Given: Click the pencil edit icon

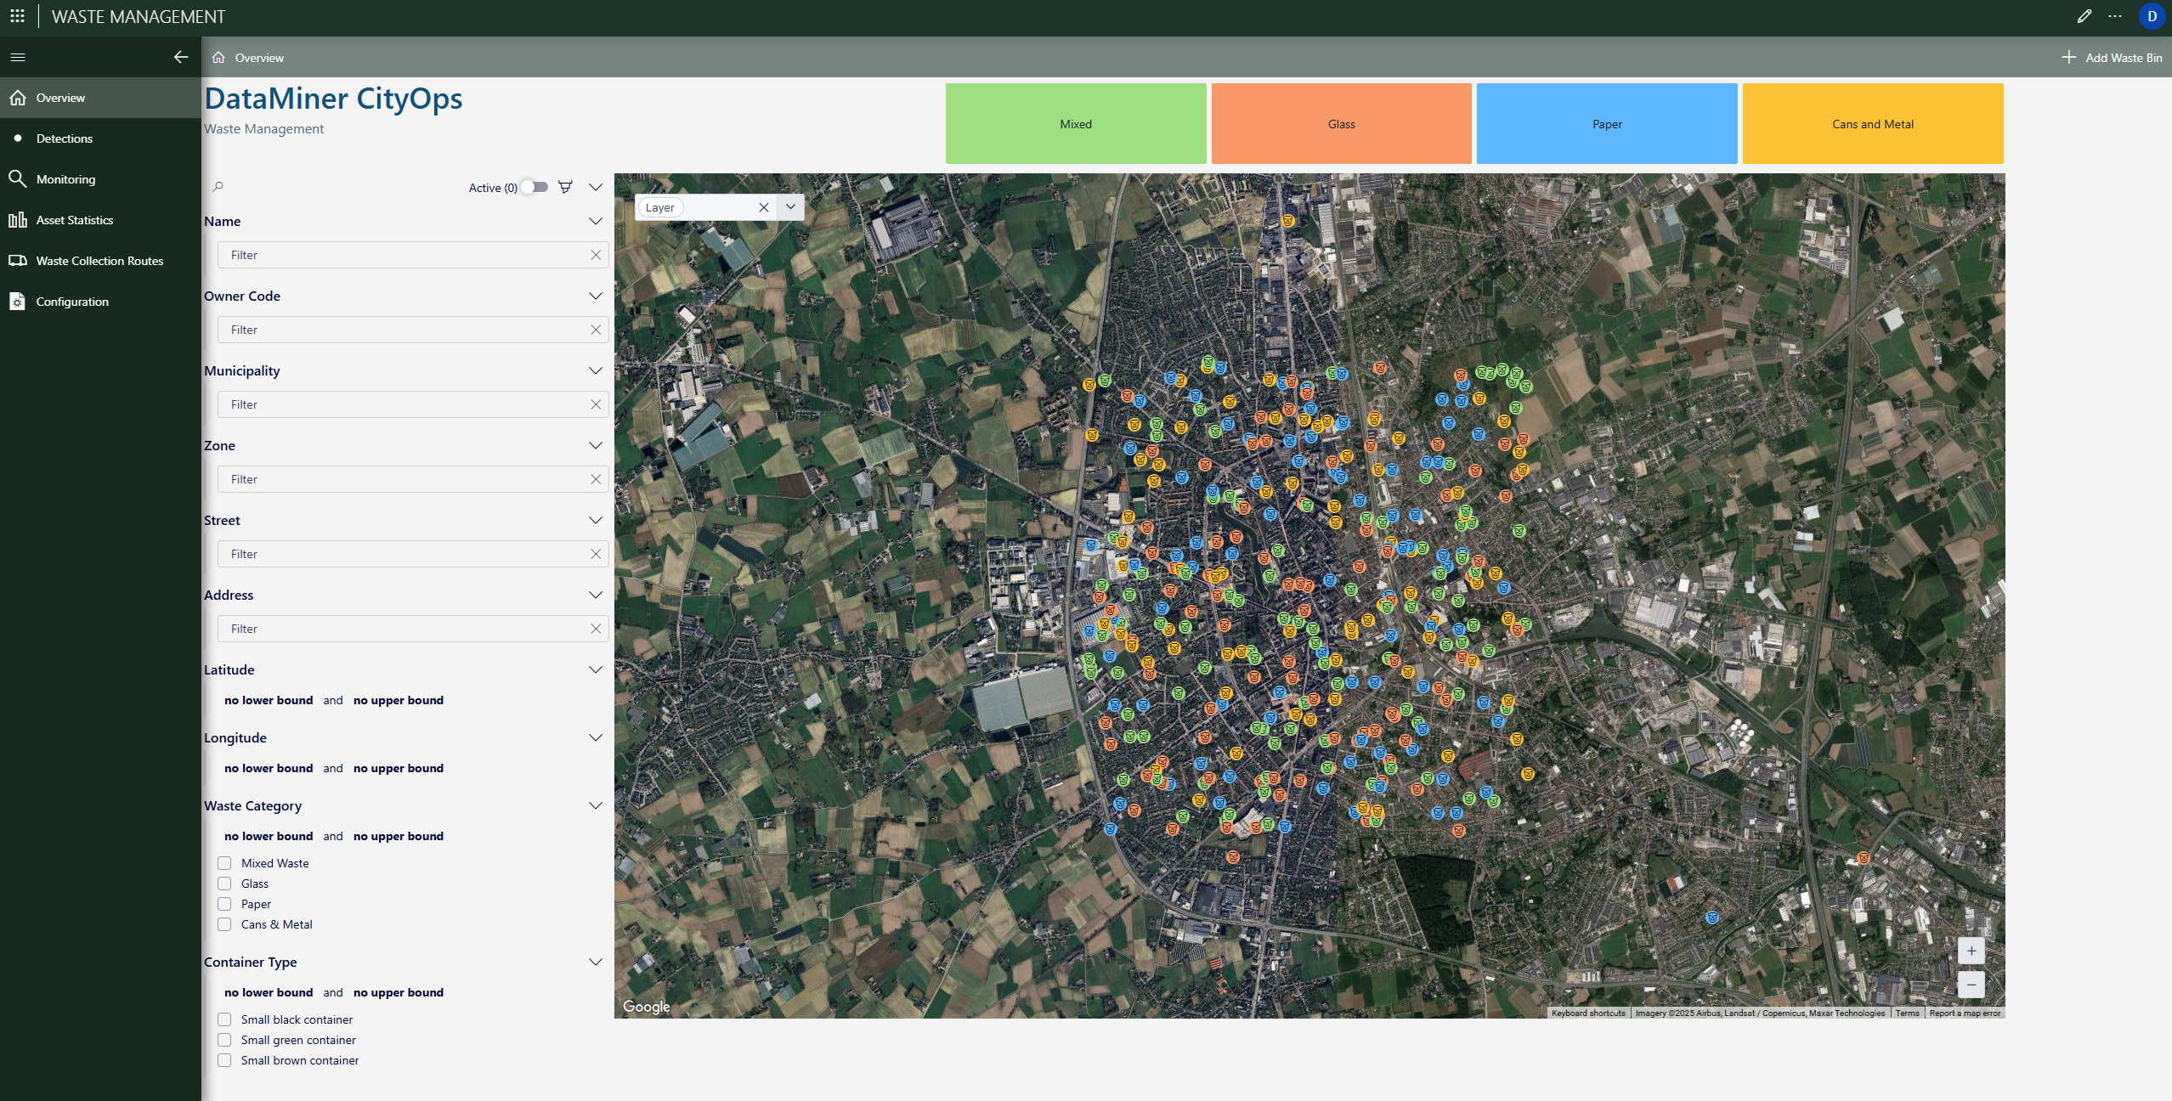Looking at the screenshot, I should click(2084, 16).
